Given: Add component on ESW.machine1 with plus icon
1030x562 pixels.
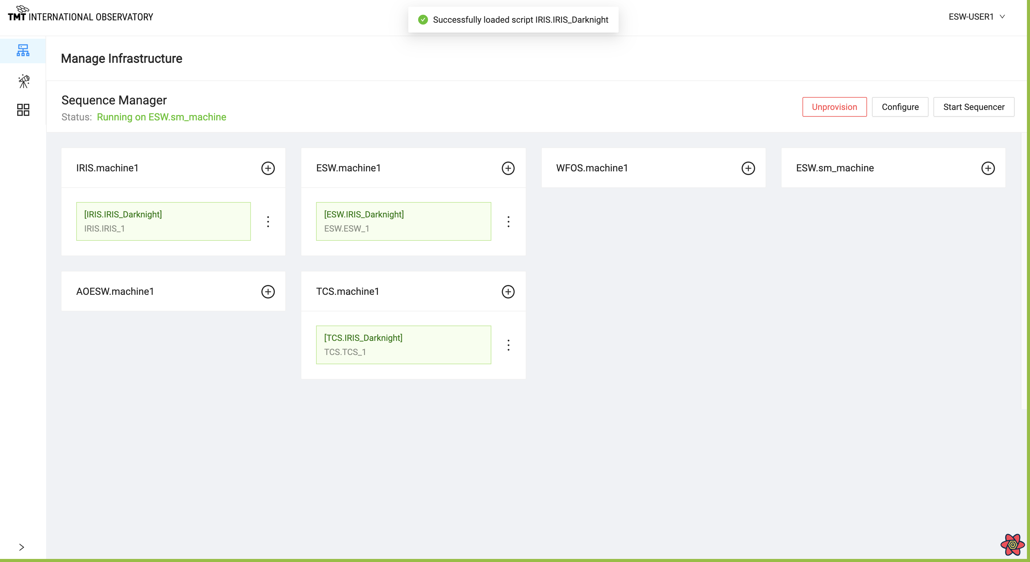Looking at the screenshot, I should [x=508, y=168].
